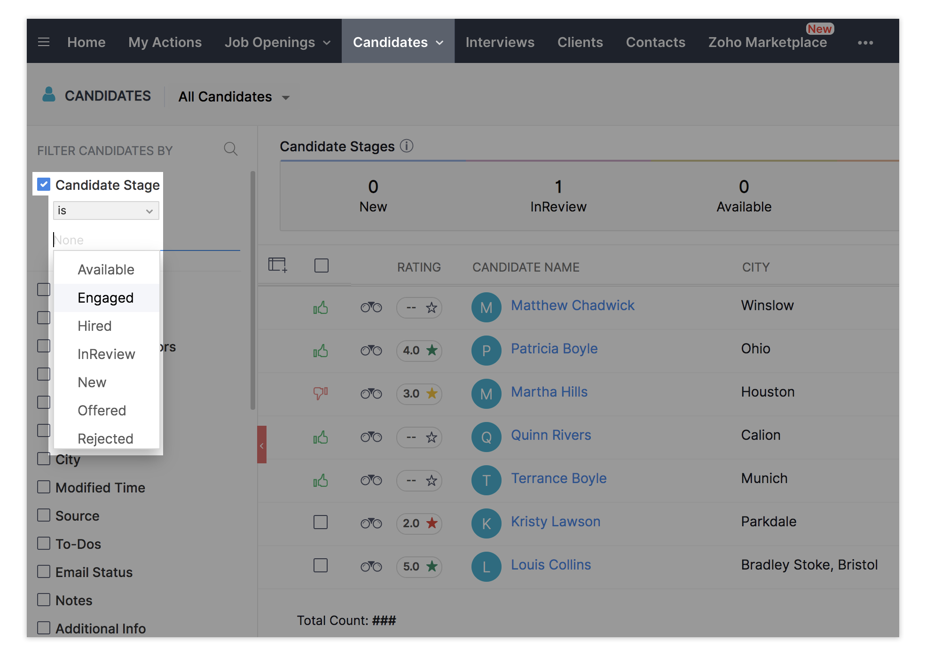Expand the Job Openings menu arrow

tap(327, 43)
